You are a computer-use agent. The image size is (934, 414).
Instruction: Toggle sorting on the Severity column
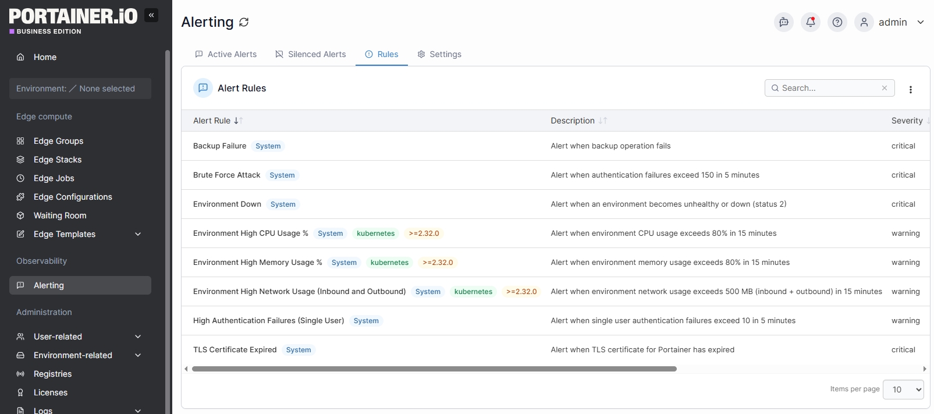(x=908, y=121)
